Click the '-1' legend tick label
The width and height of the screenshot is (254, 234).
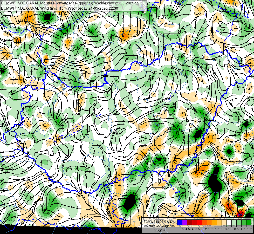tap(222, 229)
